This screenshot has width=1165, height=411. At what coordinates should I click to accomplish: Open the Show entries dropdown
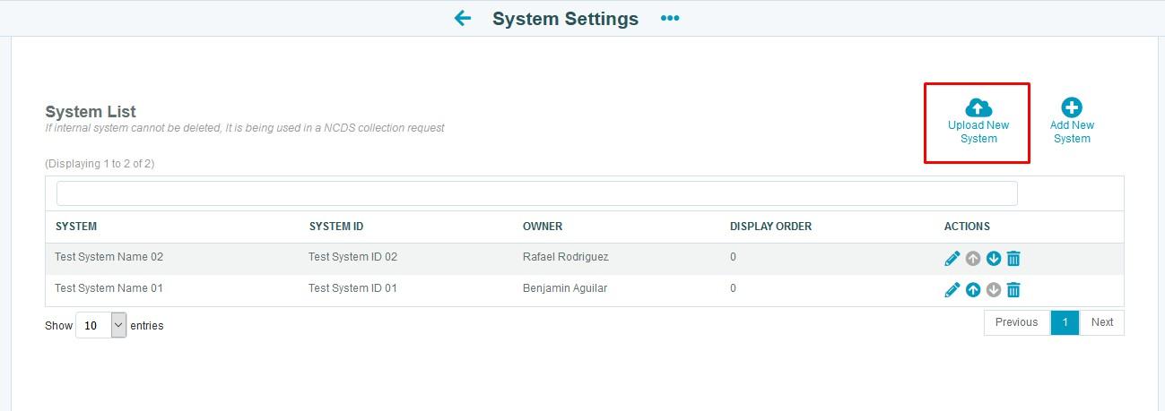pos(101,325)
